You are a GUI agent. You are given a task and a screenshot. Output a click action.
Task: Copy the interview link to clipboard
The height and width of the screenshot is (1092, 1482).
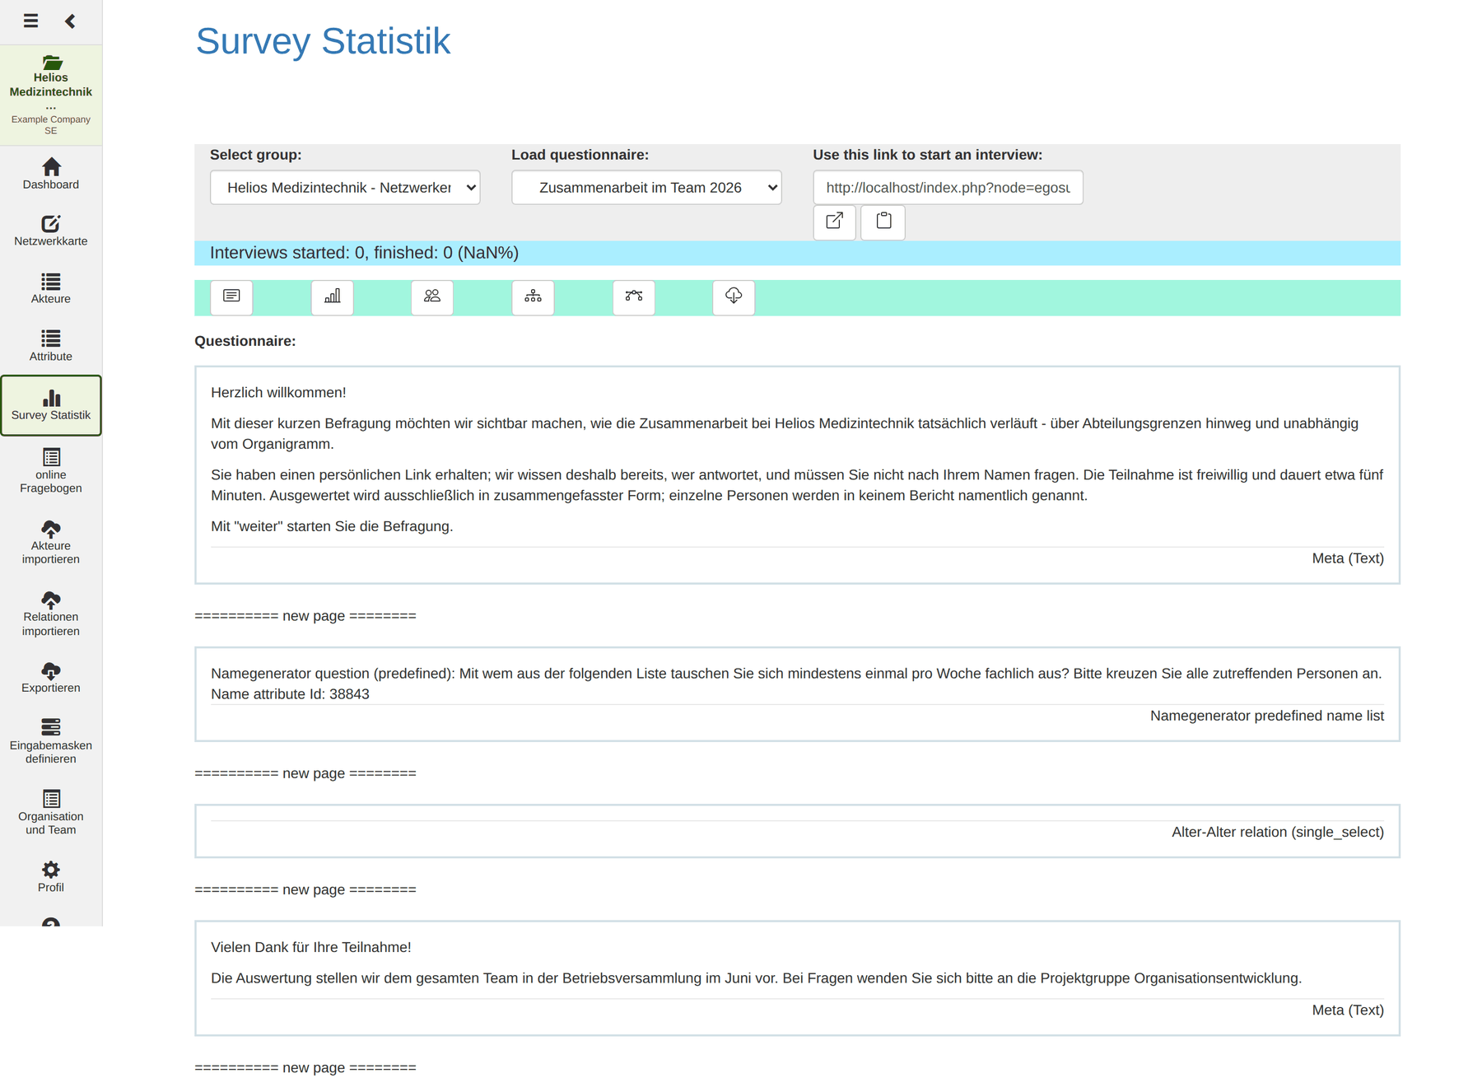pos(883,222)
